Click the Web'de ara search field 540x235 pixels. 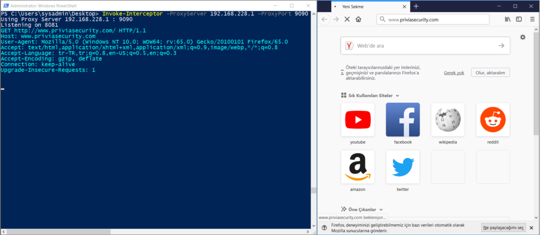coord(426,45)
